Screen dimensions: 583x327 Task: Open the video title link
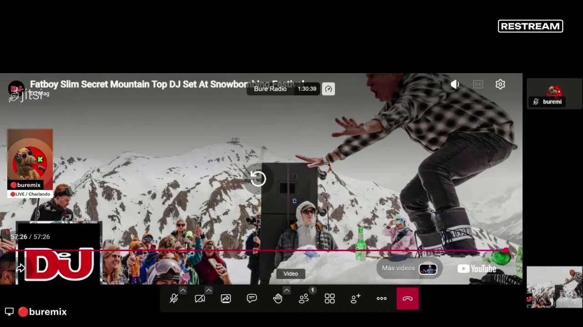tap(167, 84)
